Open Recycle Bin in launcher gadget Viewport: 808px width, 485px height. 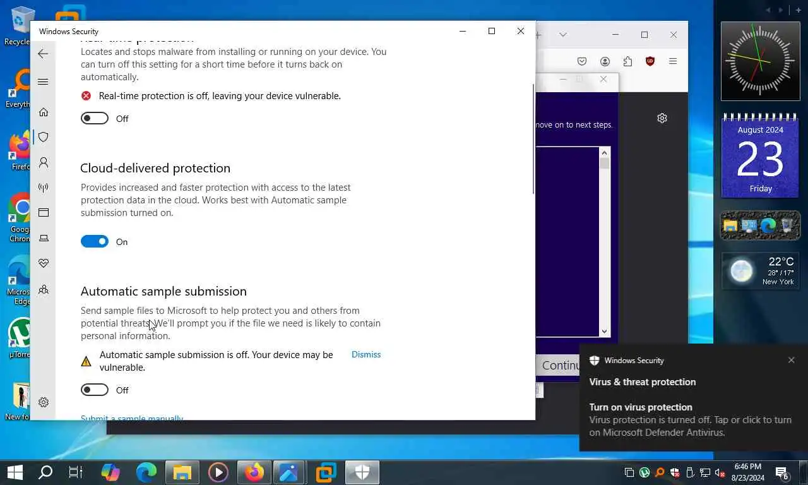pos(787,225)
